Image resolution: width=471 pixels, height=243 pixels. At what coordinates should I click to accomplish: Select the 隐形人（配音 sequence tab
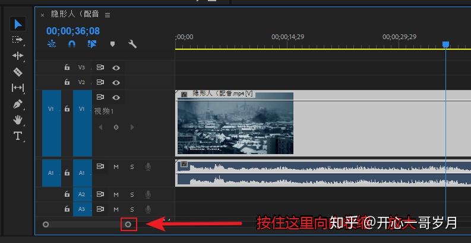[x=75, y=14]
